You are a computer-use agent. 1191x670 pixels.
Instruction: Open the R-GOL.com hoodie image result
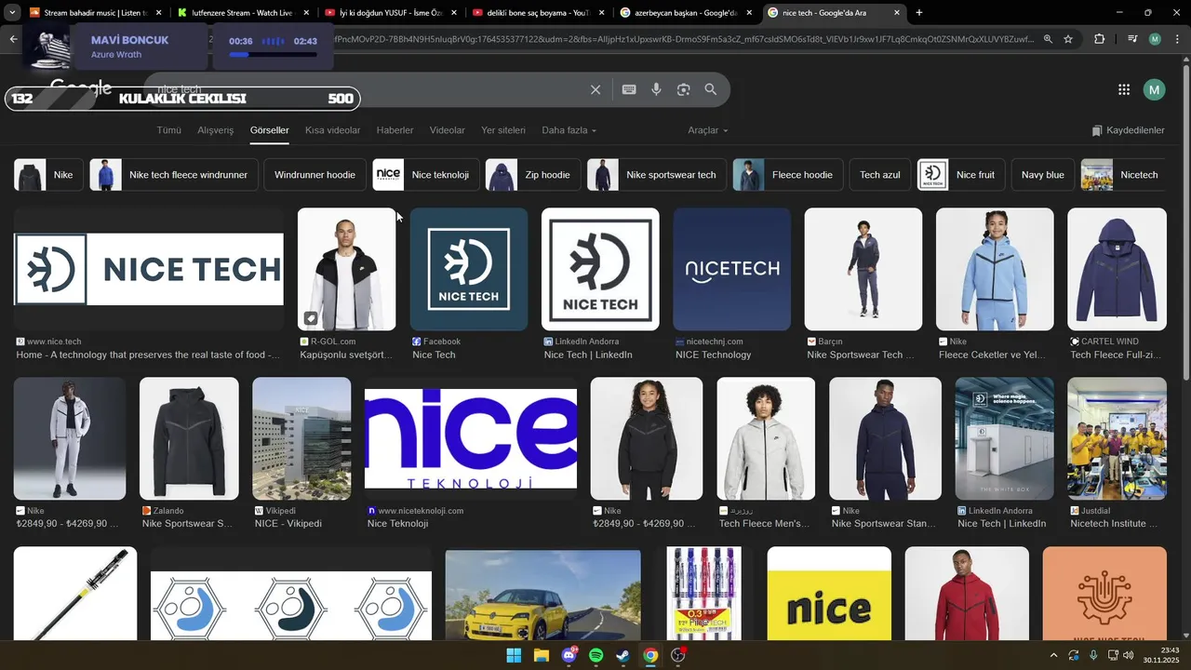[346, 269]
